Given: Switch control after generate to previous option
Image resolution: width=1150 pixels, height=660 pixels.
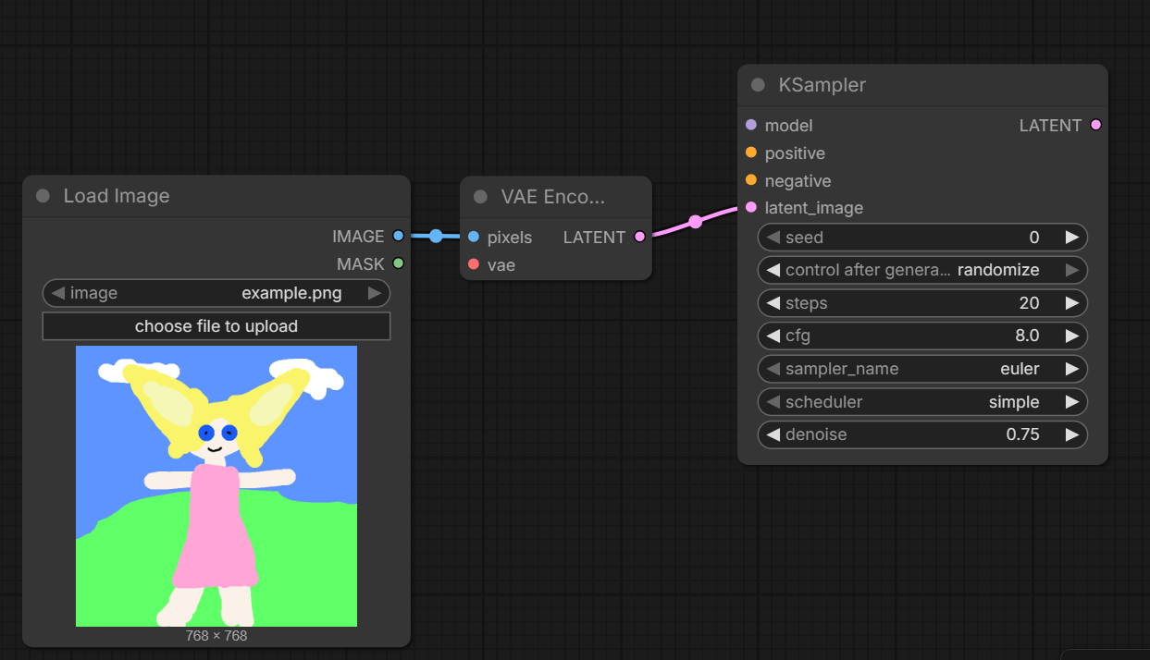Looking at the screenshot, I should [773, 270].
